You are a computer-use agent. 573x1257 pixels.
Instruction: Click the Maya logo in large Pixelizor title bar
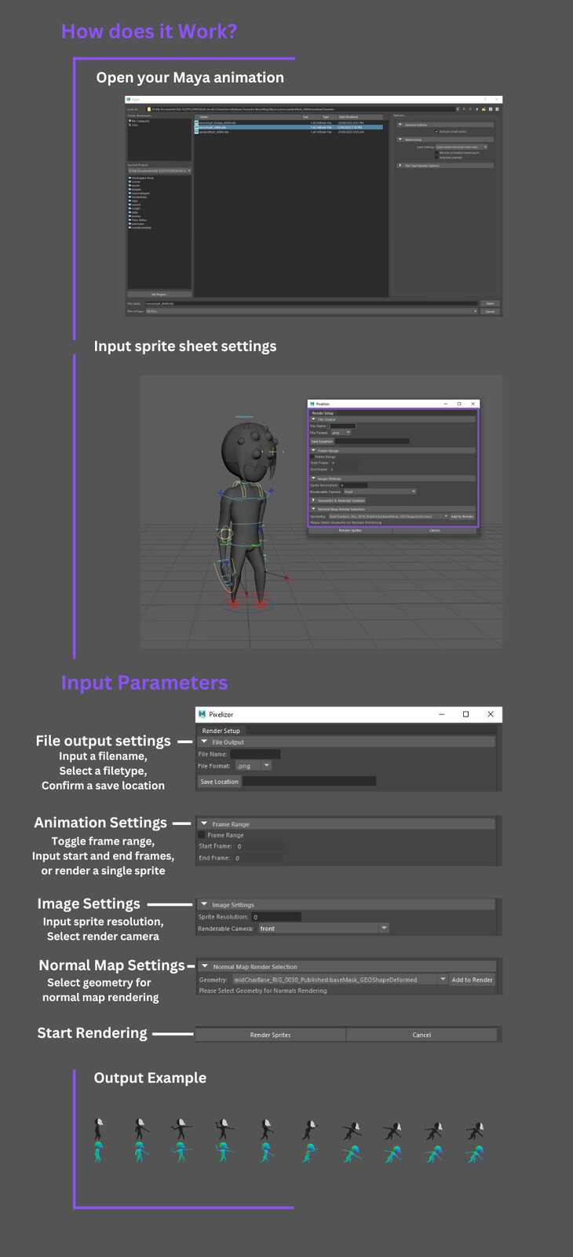202,714
